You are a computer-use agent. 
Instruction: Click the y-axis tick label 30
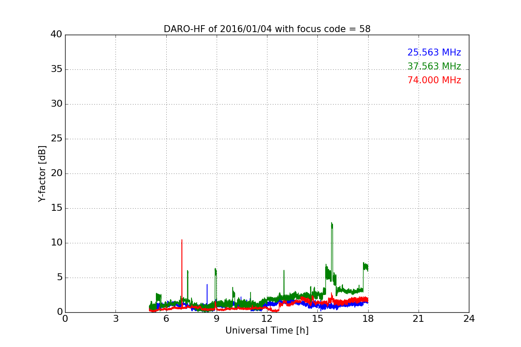56,104
